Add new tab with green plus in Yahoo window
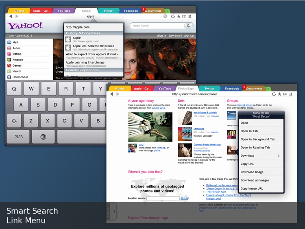The width and height of the screenshot is (305, 229). [x=167, y=11]
